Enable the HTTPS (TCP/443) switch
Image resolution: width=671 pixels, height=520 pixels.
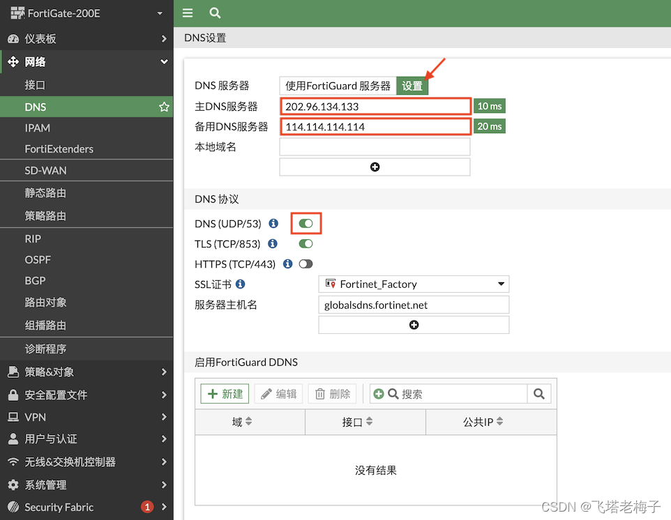point(306,264)
